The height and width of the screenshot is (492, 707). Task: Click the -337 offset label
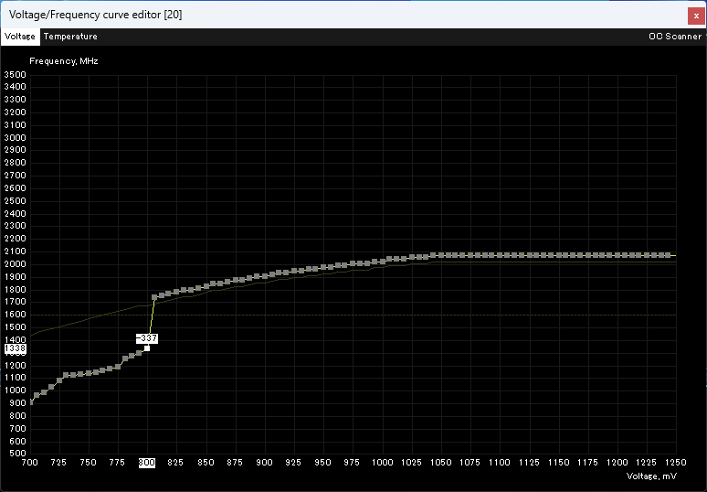pos(147,338)
